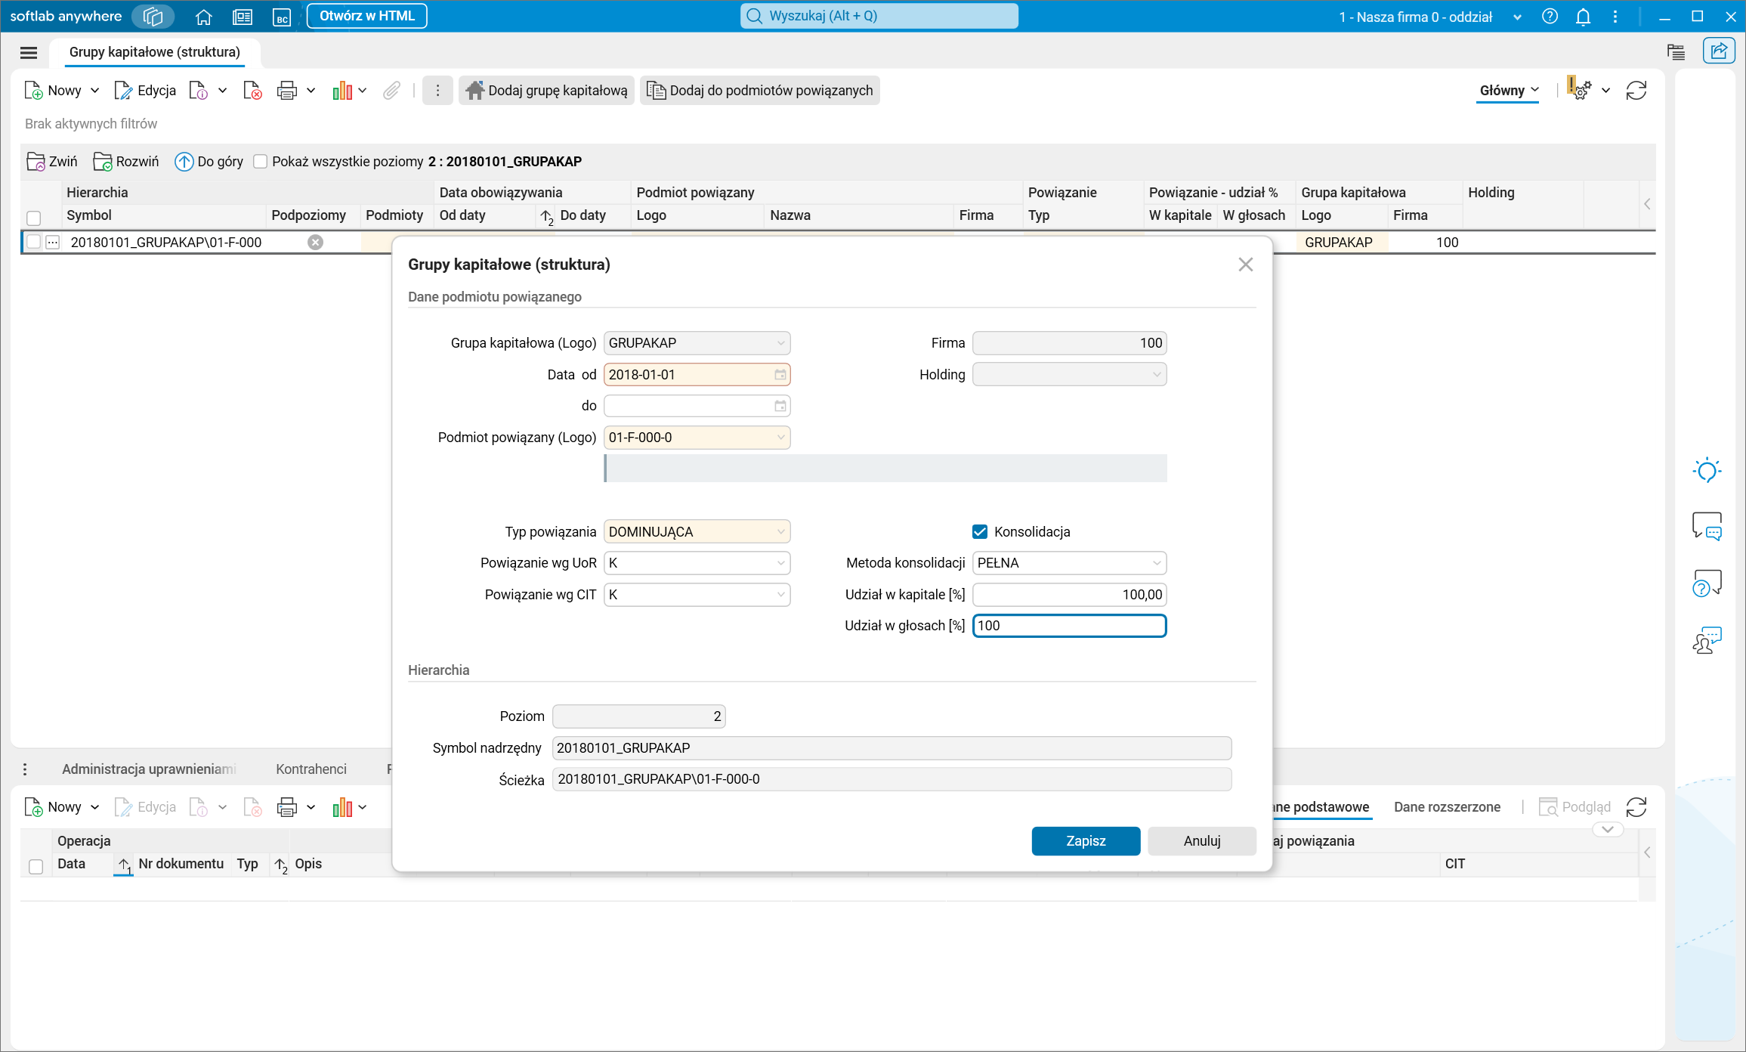Open the chart icon in main toolbar
1746x1052 pixels.
tap(342, 91)
